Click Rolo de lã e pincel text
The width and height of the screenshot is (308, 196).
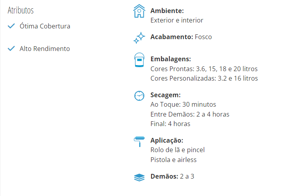(177, 150)
